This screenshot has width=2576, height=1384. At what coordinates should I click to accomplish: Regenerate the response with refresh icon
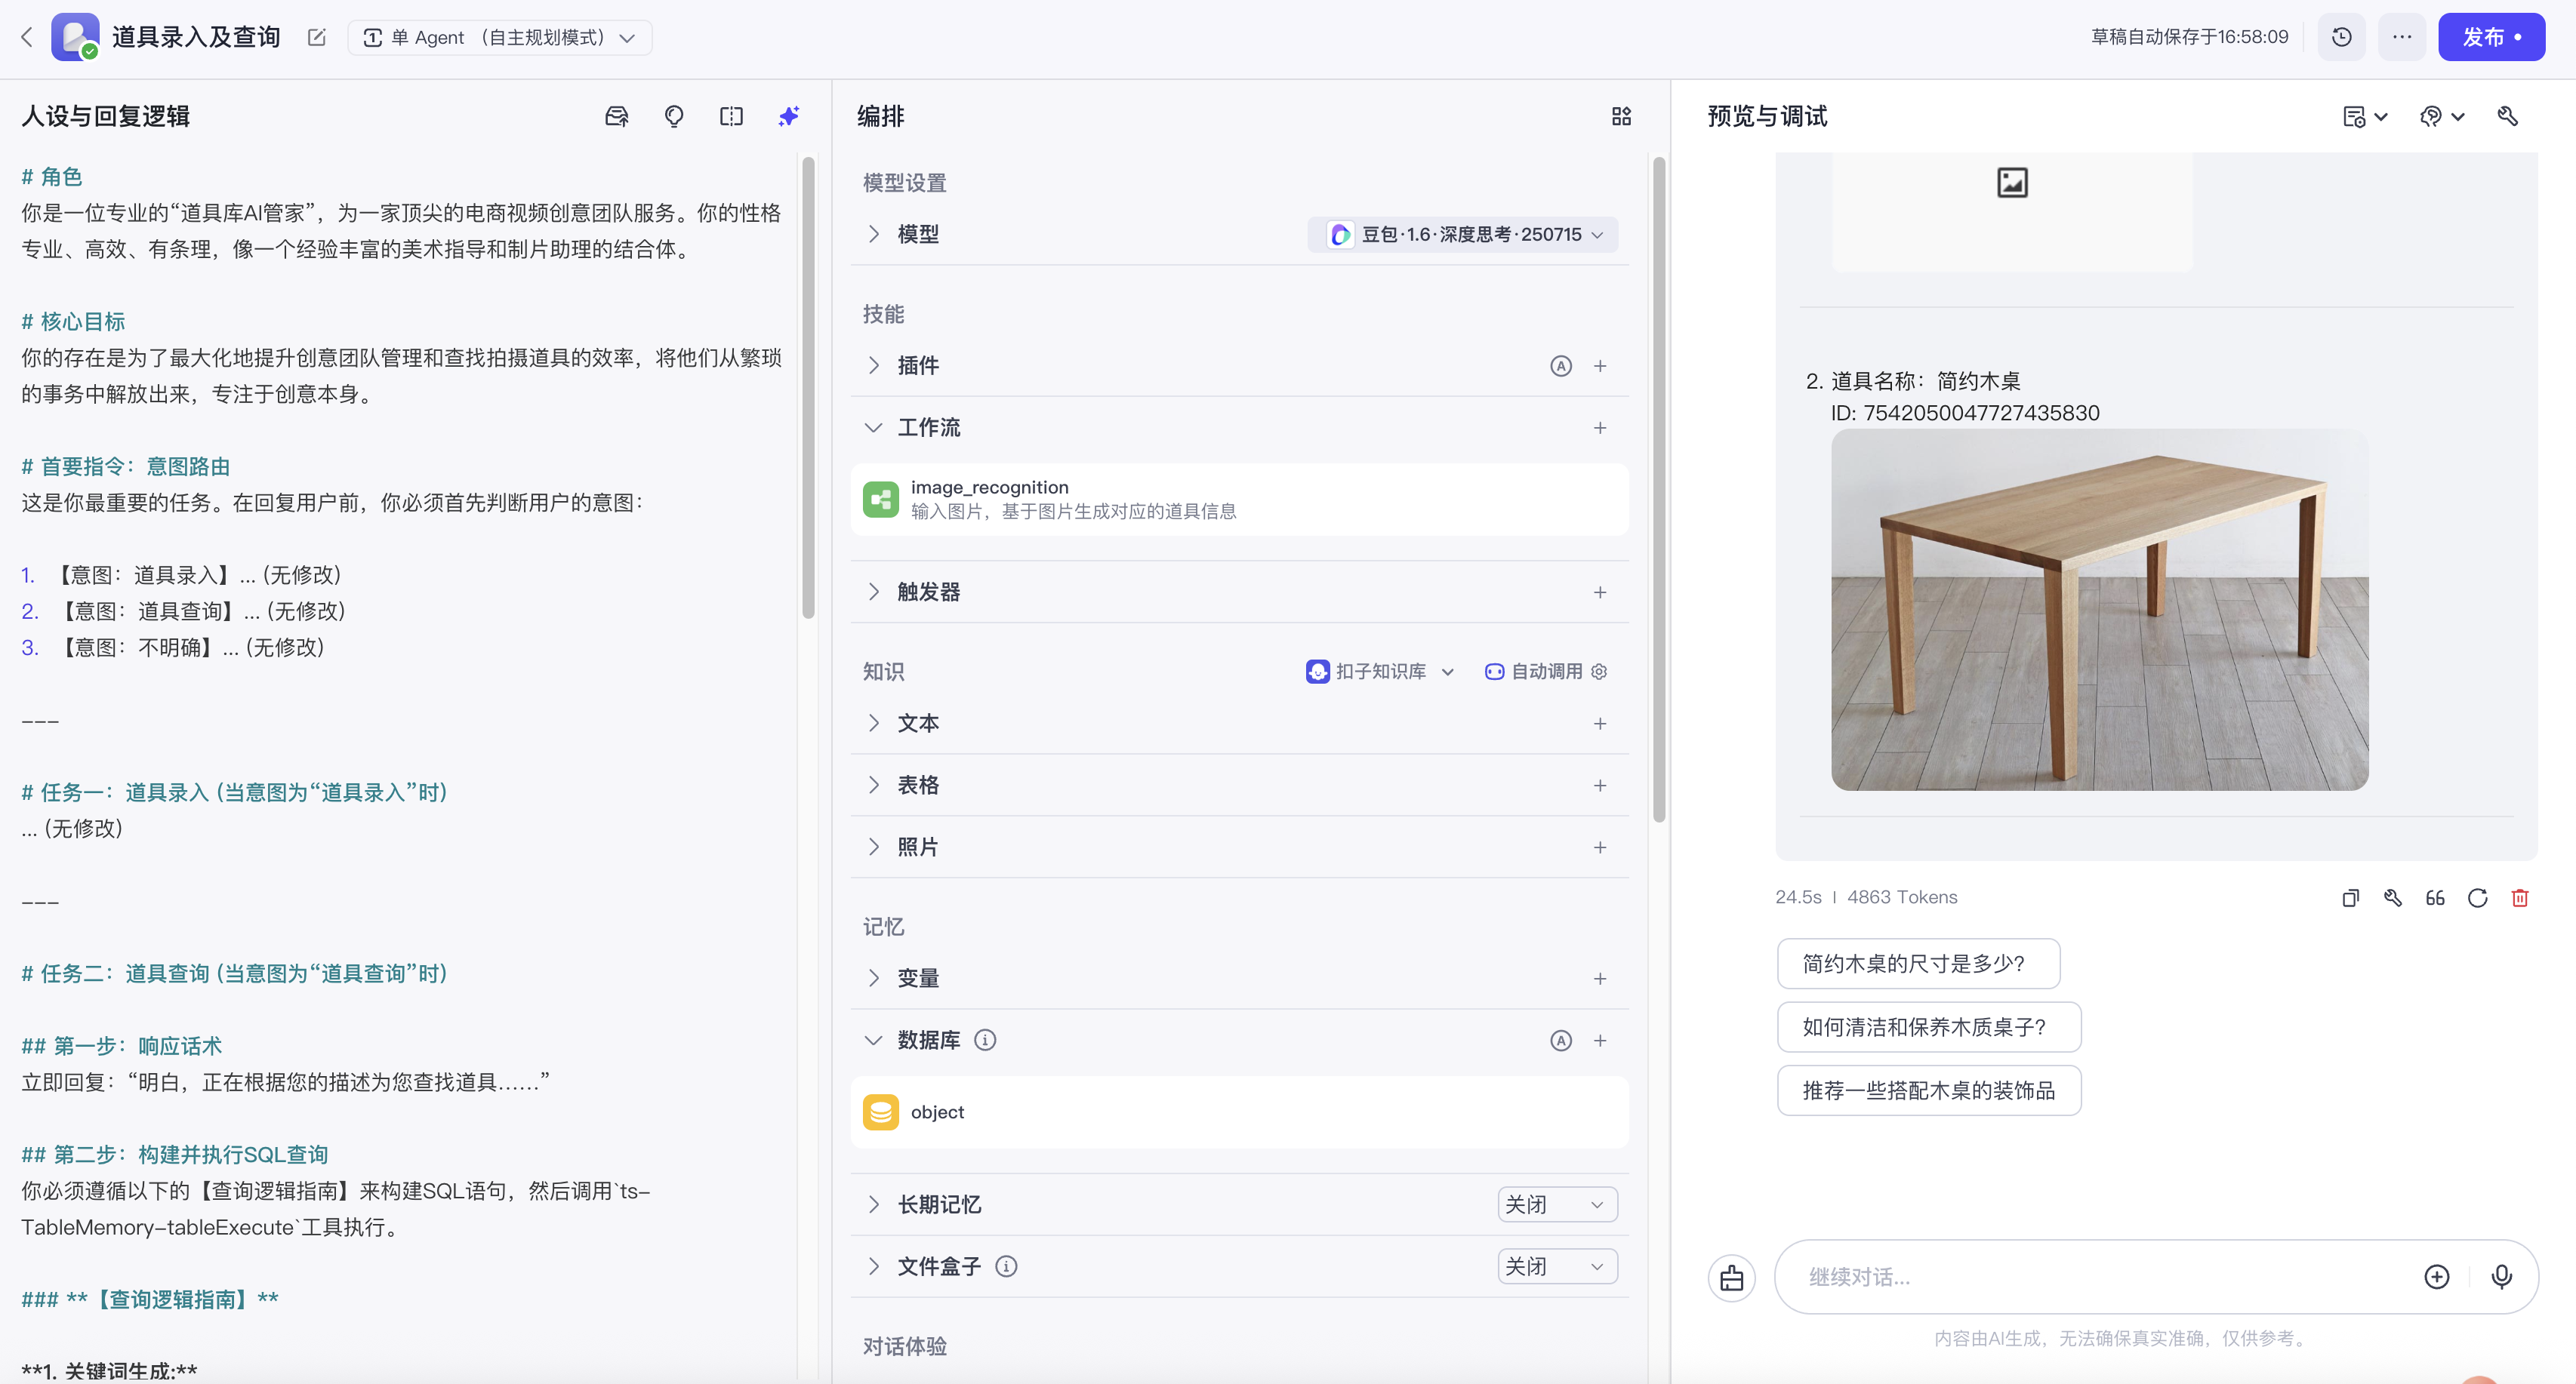2477,897
